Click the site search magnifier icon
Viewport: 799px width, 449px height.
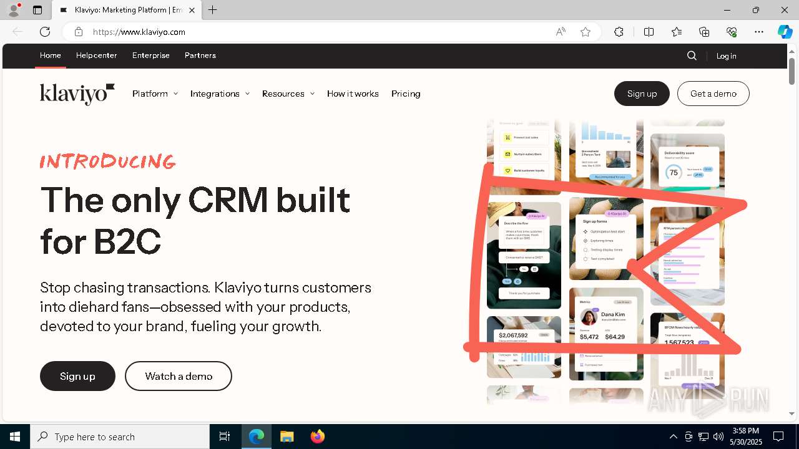click(692, 56)
